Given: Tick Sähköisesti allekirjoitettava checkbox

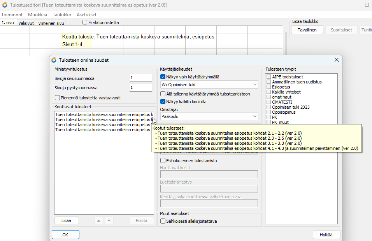Looking at the screenshot, I should [163, 221].
